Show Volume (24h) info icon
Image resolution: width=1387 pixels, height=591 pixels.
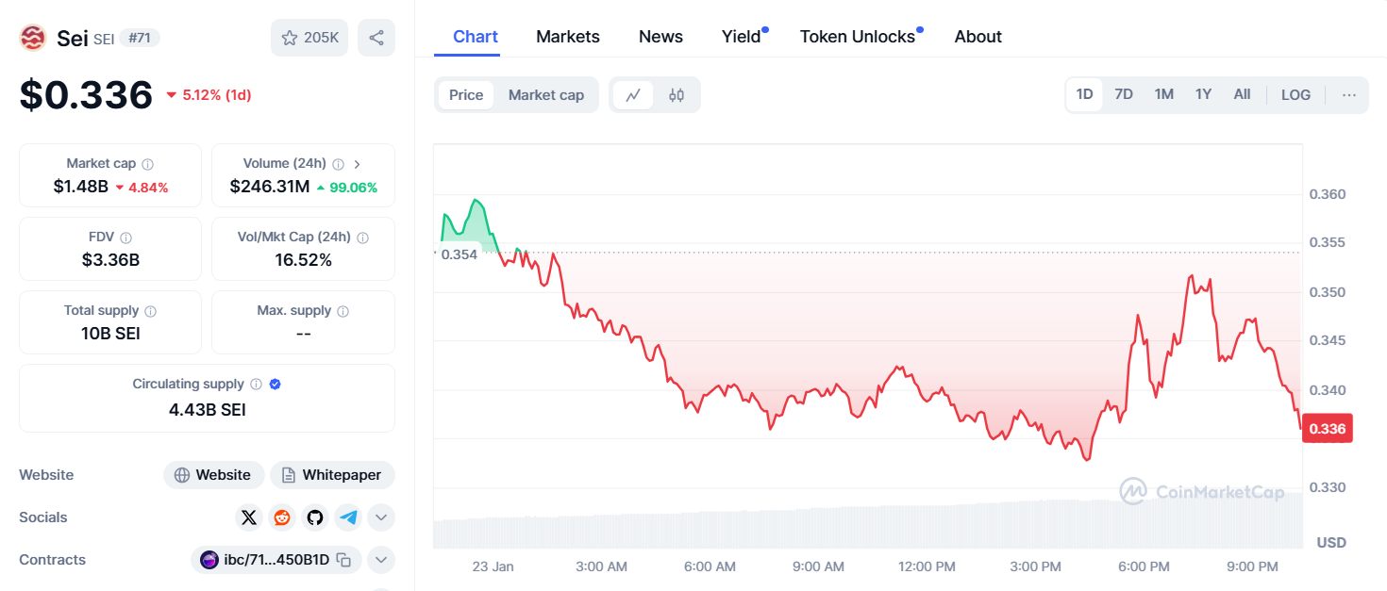pyautogui.click(x=338, y=164)
